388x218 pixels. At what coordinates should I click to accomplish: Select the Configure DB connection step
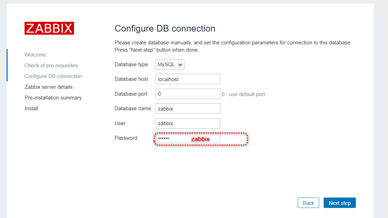(53, 76)
